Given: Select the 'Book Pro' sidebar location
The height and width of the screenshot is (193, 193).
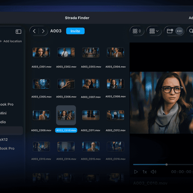Looking at the screenshot, I should click(7, 148).
